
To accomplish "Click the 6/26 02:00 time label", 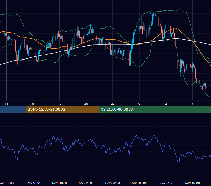I will [166, 183].
